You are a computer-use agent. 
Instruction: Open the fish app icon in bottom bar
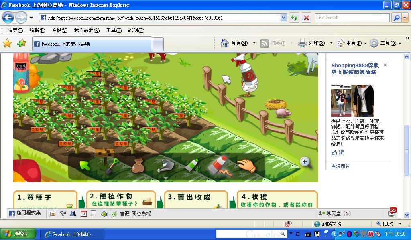click(104, 214)
